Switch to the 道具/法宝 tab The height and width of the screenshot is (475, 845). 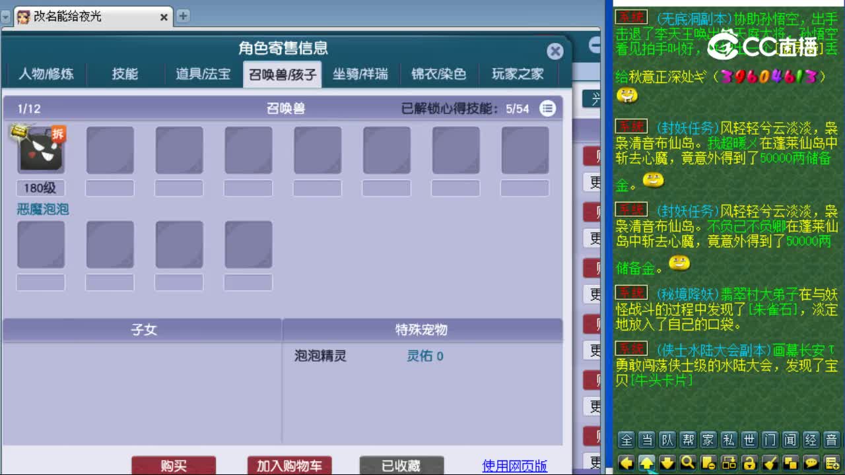pyautogui.click(x=203, y=74)
